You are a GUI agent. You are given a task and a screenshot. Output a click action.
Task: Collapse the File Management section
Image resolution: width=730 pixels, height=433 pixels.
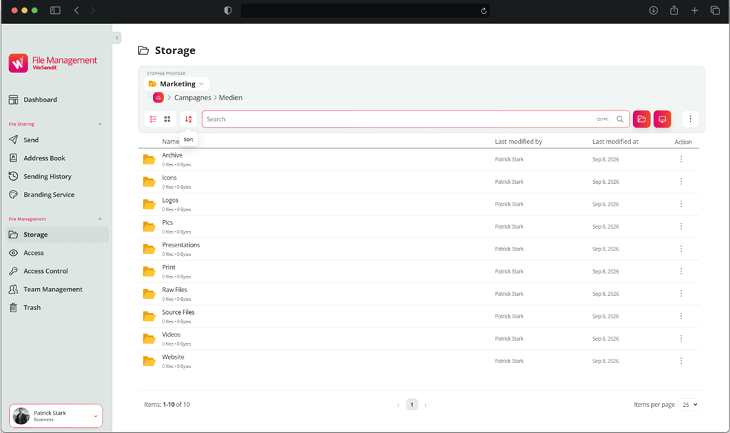tap(100, 219)
